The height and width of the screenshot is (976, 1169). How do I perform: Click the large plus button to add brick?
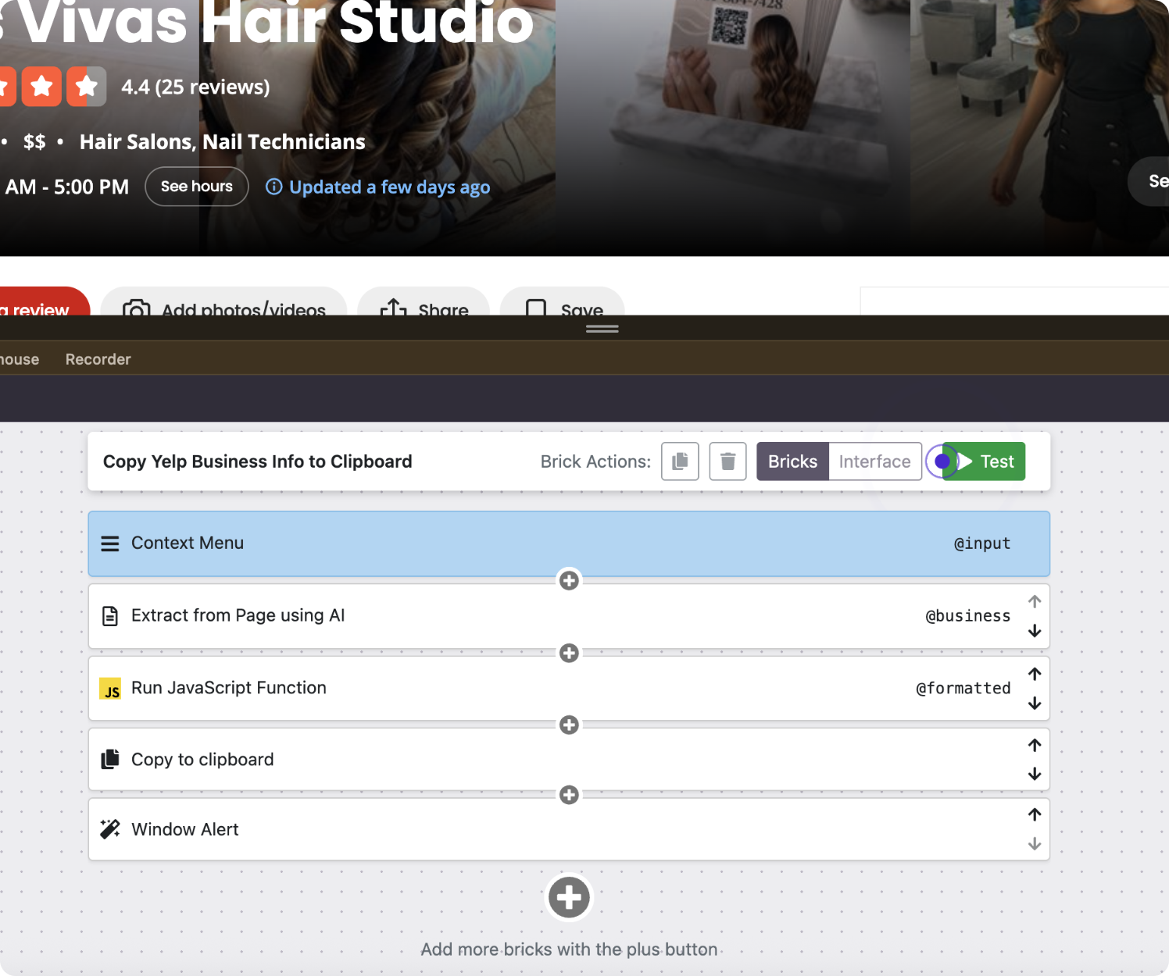point(569,898)
